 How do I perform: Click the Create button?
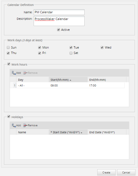(106, 172)
